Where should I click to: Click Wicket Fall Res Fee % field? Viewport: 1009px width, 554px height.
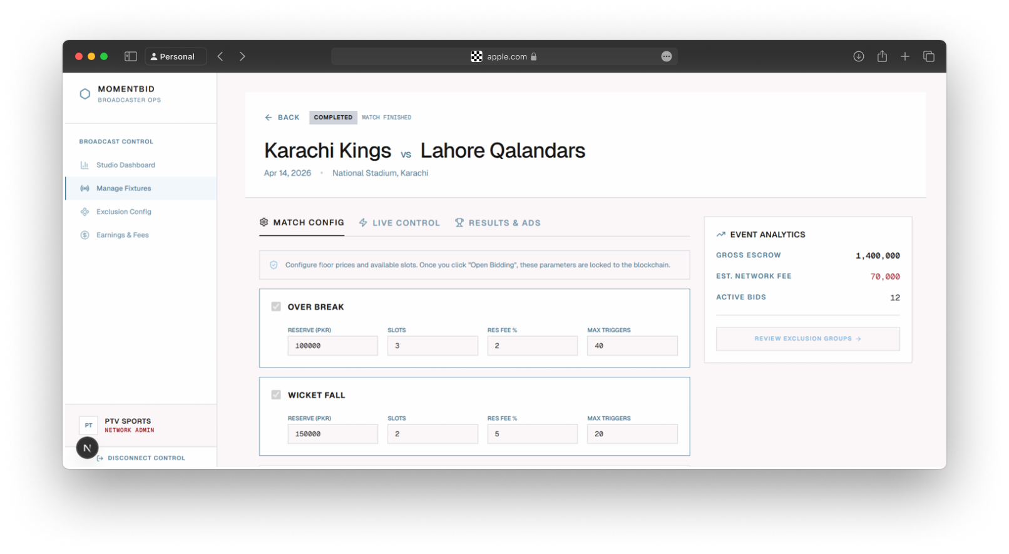coord(533,434)
